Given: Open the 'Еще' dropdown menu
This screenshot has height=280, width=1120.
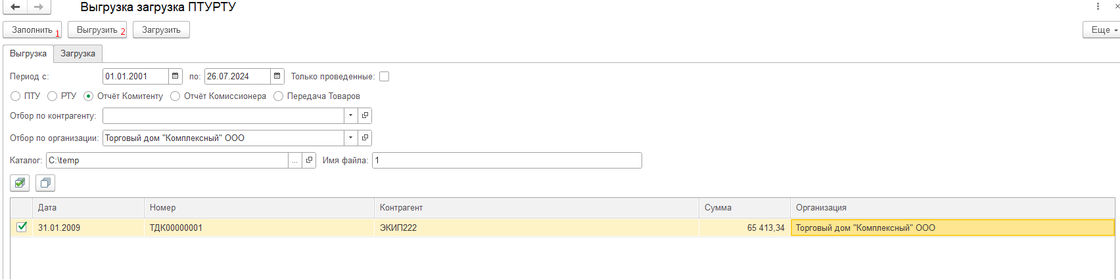Looking at the screenshot, I should [1101, 30].
